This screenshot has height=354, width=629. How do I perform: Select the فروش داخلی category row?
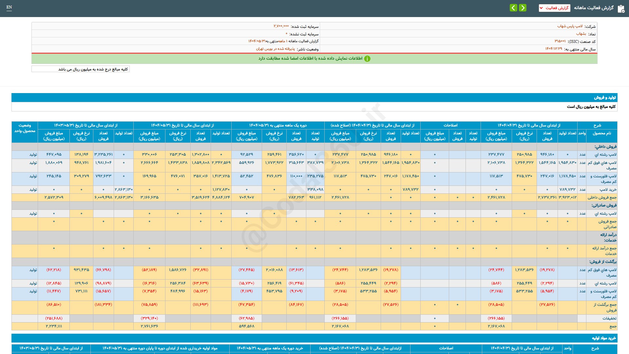605,147
